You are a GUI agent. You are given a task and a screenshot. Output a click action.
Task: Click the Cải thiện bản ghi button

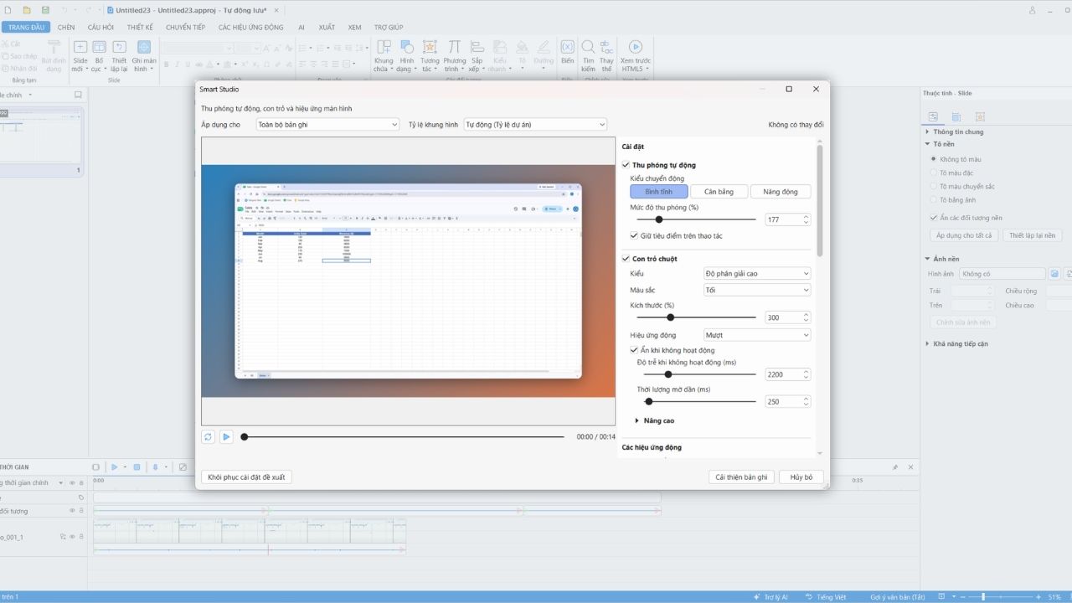pyautogui.click(x=741, y=477)
